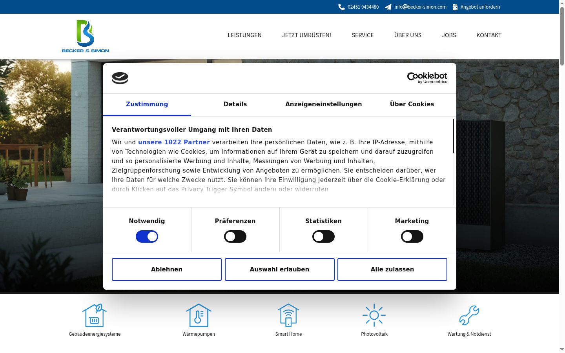Click the Ablehnen button
Screen dimensions: 565x353
[167, 269]
